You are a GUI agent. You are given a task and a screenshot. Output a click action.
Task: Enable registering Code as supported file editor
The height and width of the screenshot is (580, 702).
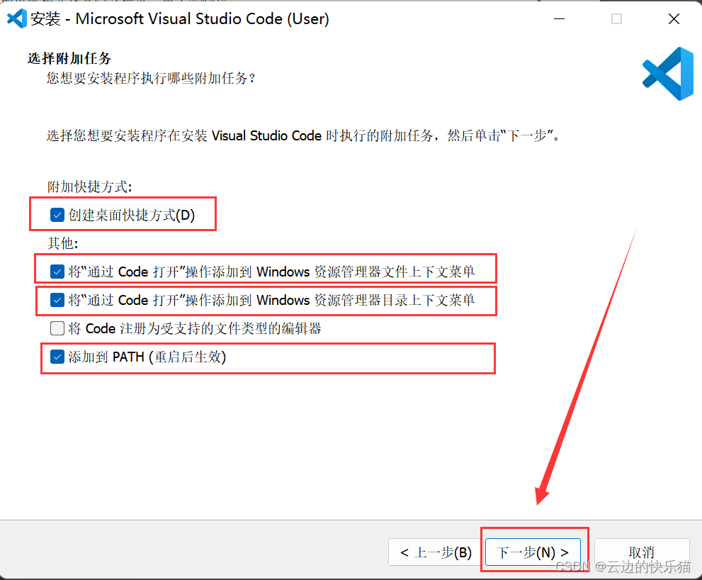tap(57, 328)
